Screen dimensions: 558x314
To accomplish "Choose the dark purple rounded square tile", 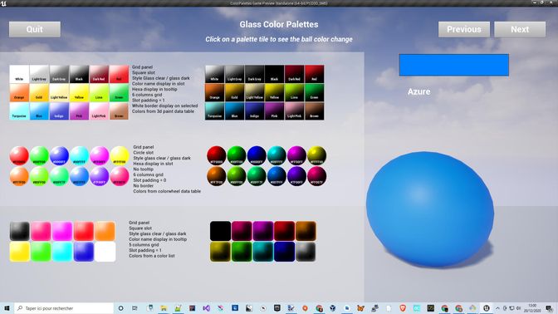I will (263, 231).
